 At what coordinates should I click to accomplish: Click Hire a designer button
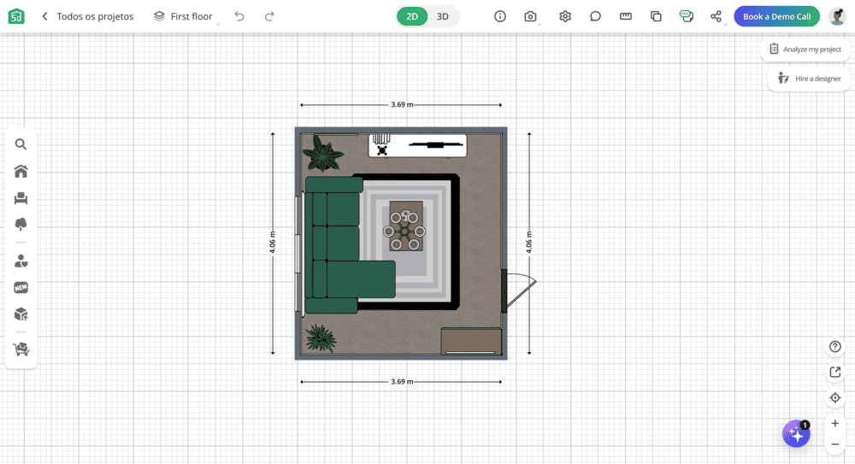(810, 79)
